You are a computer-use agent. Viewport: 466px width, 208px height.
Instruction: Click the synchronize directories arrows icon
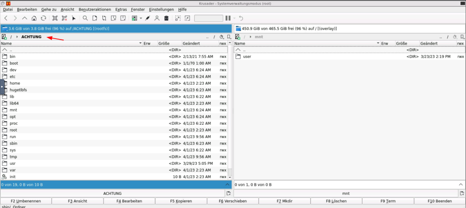tap(104, 19)
